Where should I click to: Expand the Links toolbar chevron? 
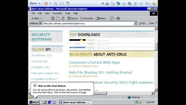pos(156,23)
